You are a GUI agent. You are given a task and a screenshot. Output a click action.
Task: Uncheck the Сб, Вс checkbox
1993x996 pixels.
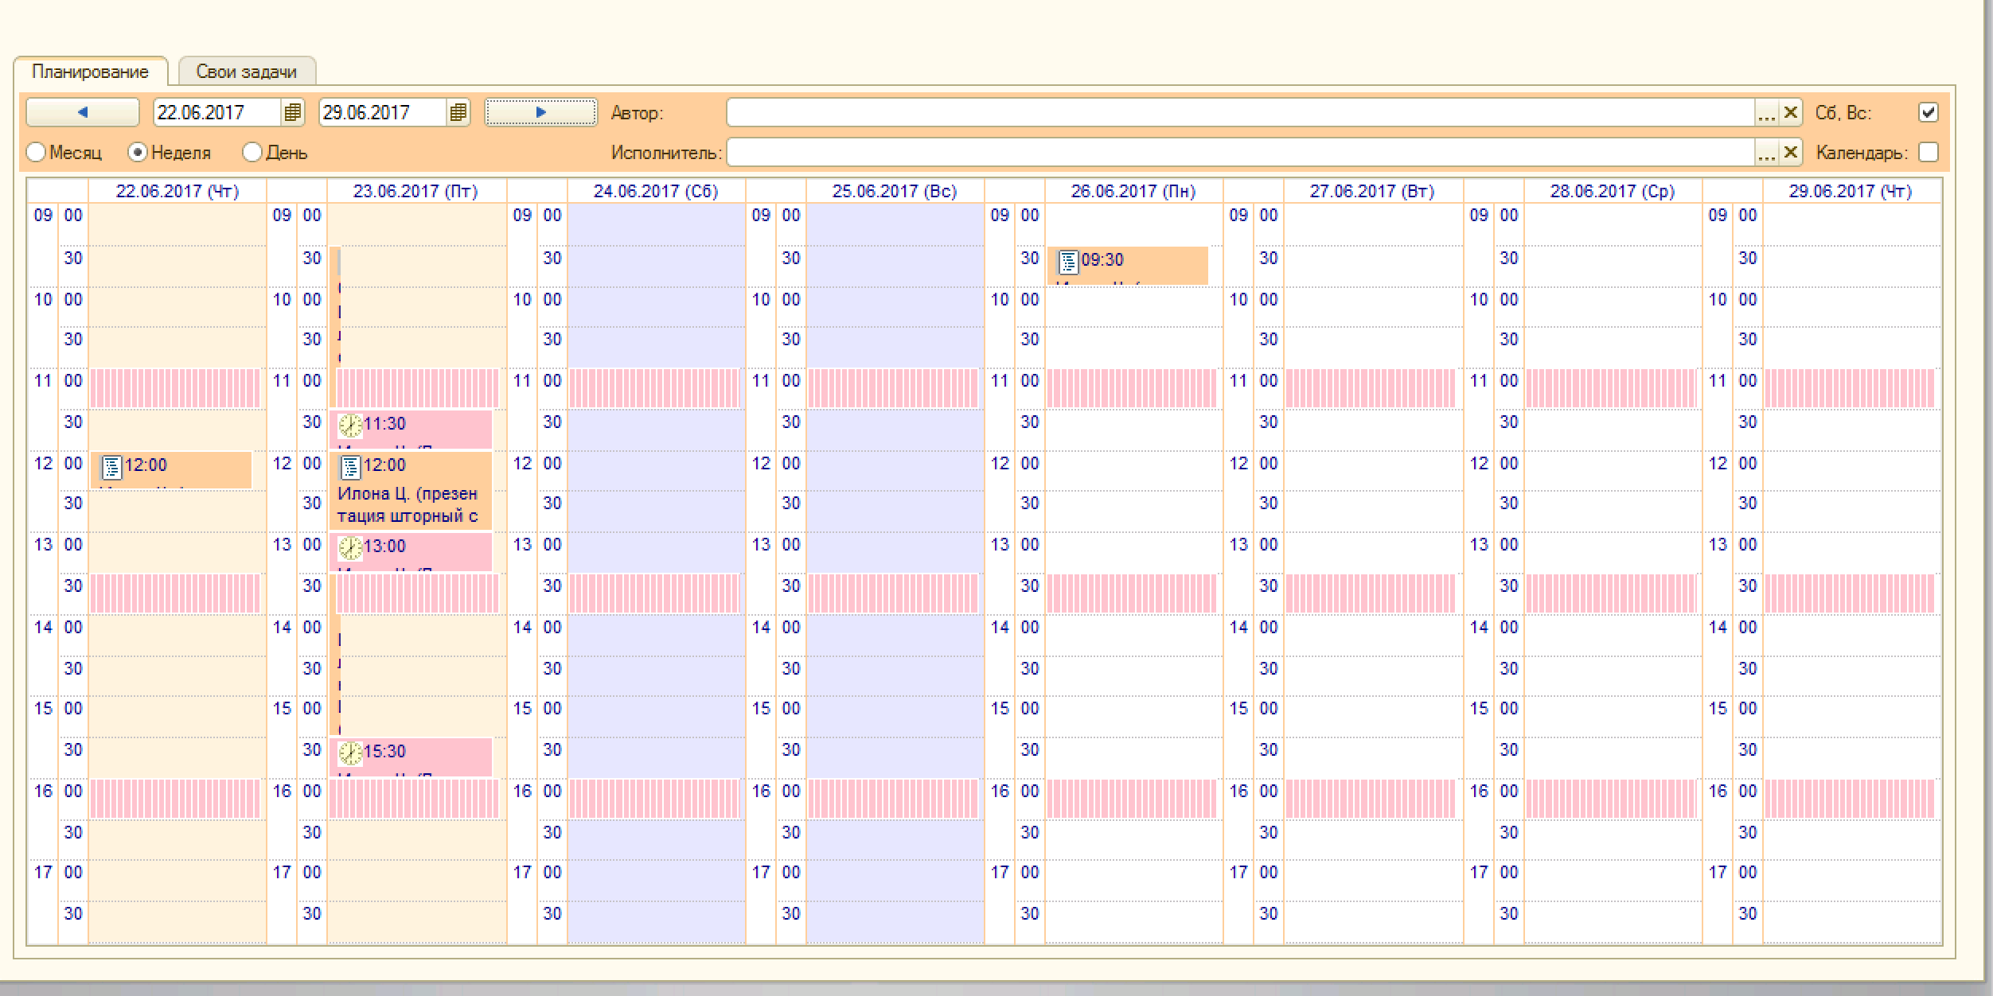(1928, 112)
